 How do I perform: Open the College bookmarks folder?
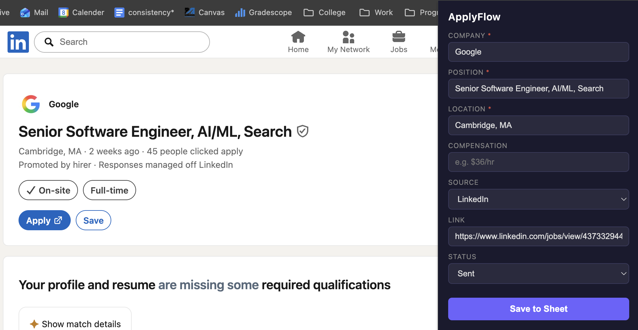(325, 13)
